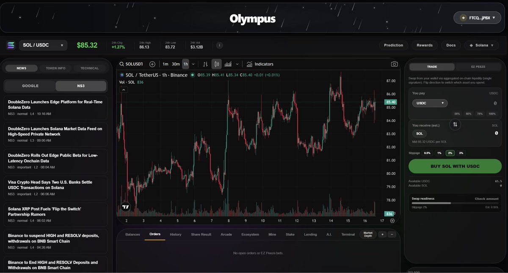
Task: Set slippage to 1%
Action: (439, 153)
